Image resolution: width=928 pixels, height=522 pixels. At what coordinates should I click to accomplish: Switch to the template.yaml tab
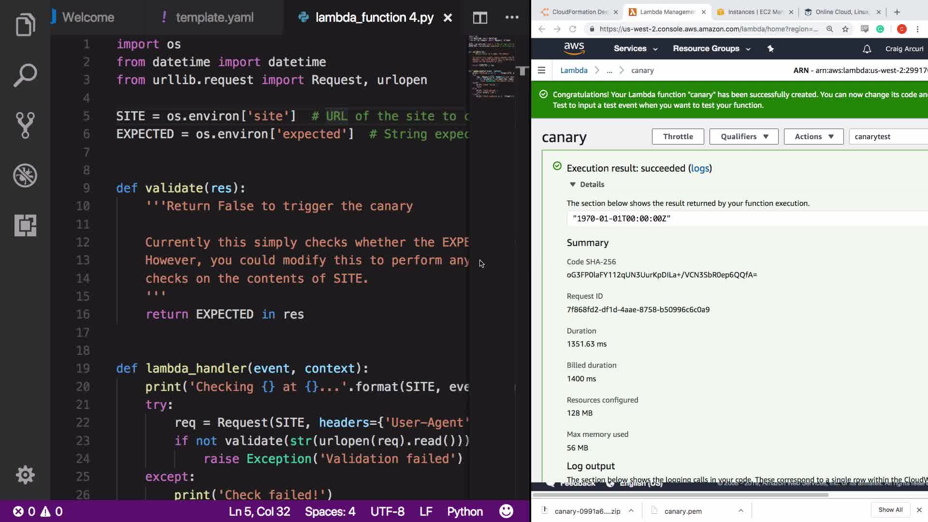coord(214,18)
